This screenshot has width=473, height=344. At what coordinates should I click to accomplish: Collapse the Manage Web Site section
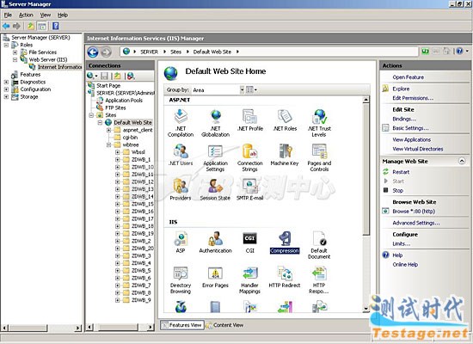[x=462, y=161]
